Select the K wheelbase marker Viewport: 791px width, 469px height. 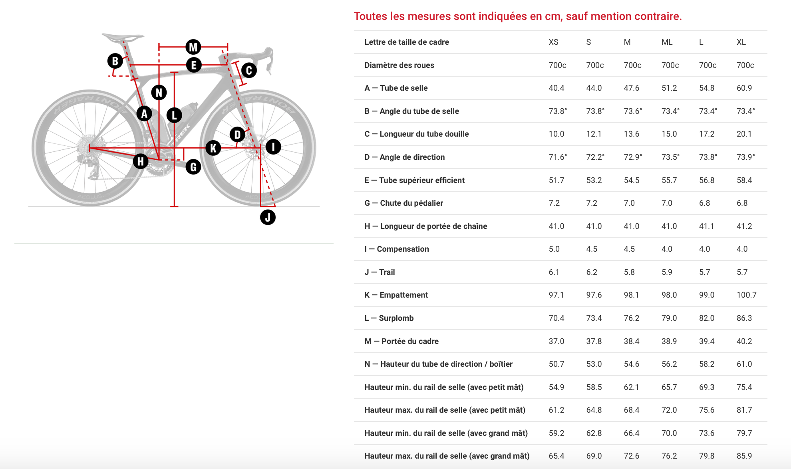pos(213,148)
